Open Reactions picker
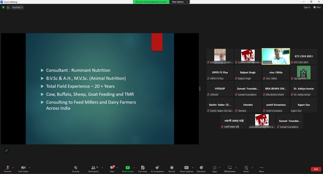The image size is (323, 174). (x=201, y=168)
